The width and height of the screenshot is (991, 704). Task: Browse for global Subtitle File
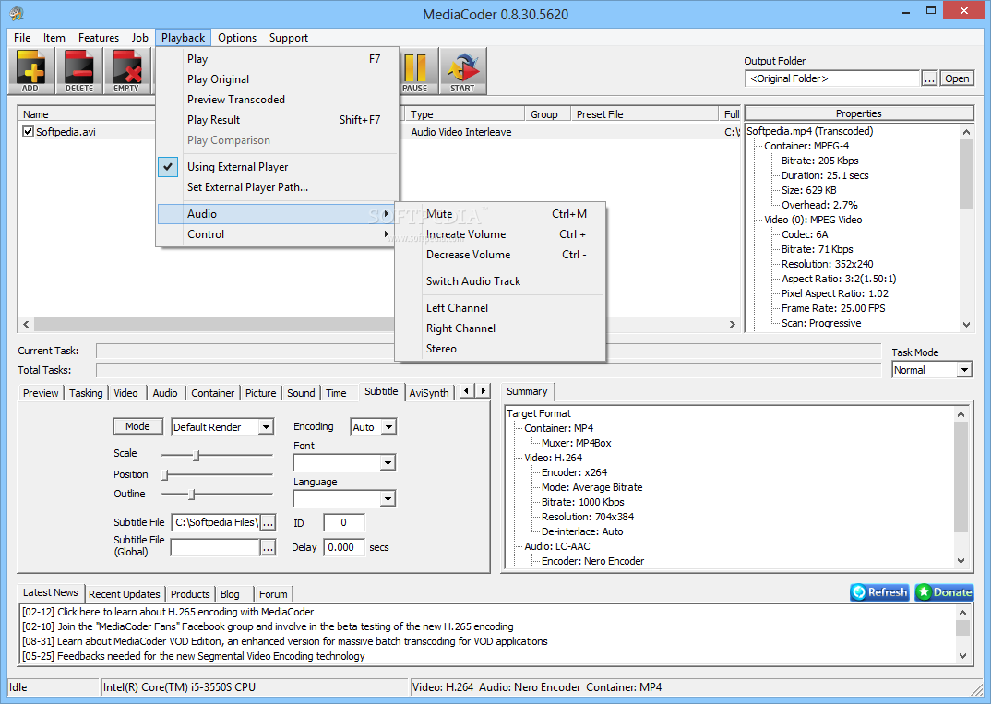pyautogui.click(x=268, y=547)
